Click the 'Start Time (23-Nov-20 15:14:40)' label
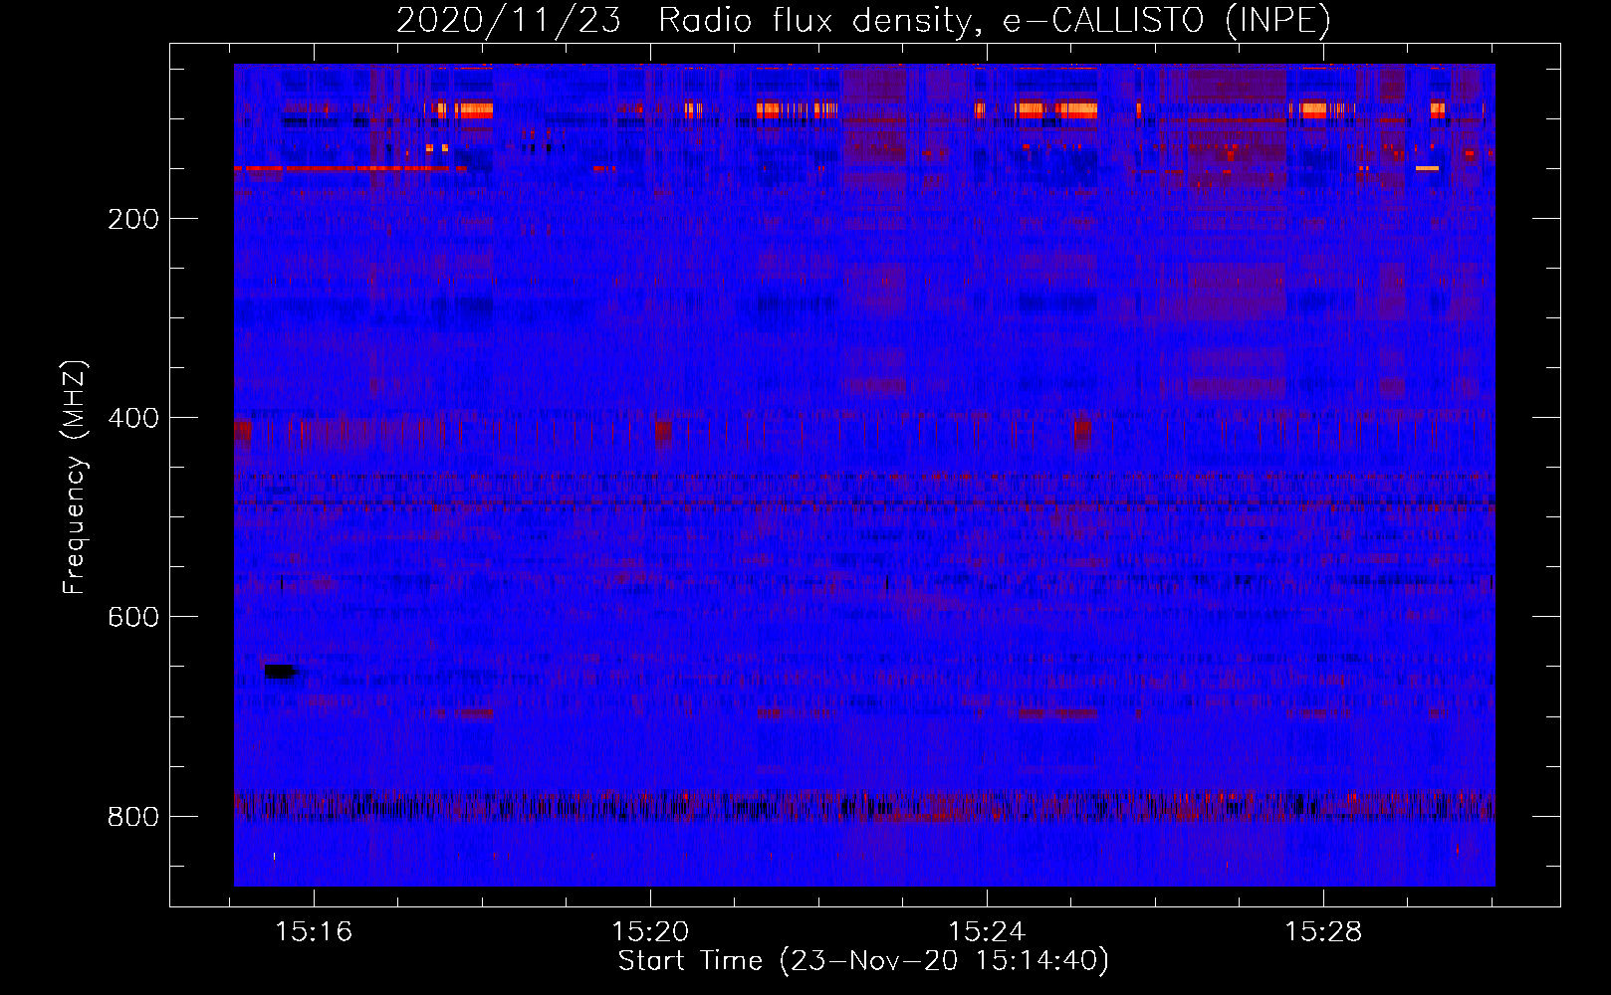Image resolution: width=1611 pixels, height=995 pixels. click(x=864, y=961)
